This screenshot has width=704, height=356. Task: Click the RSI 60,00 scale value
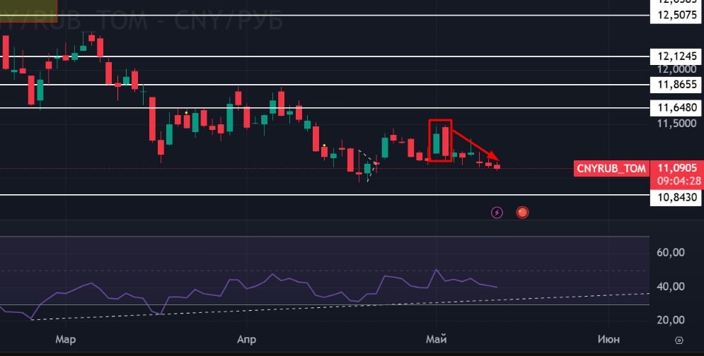(x=671, y=252)
